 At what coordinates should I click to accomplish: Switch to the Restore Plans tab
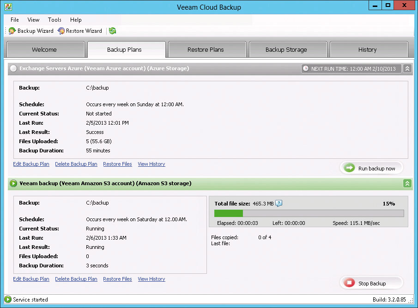click(207, 49)
